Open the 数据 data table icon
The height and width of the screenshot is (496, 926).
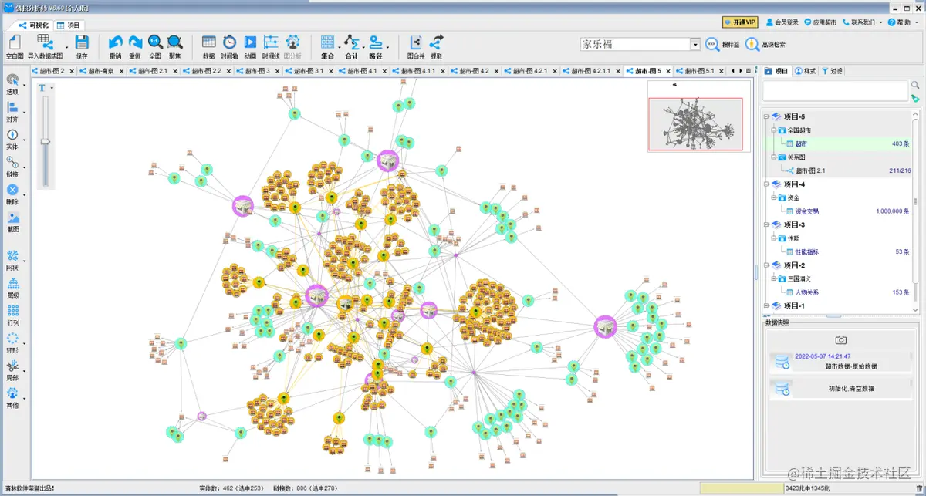(x=209, y=42)
